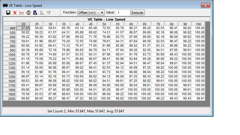Select column header 100

pyautogui.click(x=198, y=24)
